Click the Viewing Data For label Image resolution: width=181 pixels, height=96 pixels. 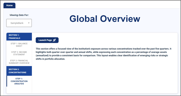[x=19, y=15]
